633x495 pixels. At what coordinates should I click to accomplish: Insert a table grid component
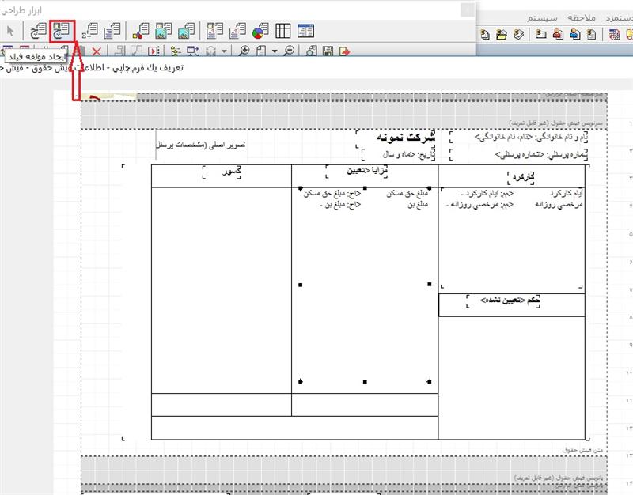tap(282, 32)
